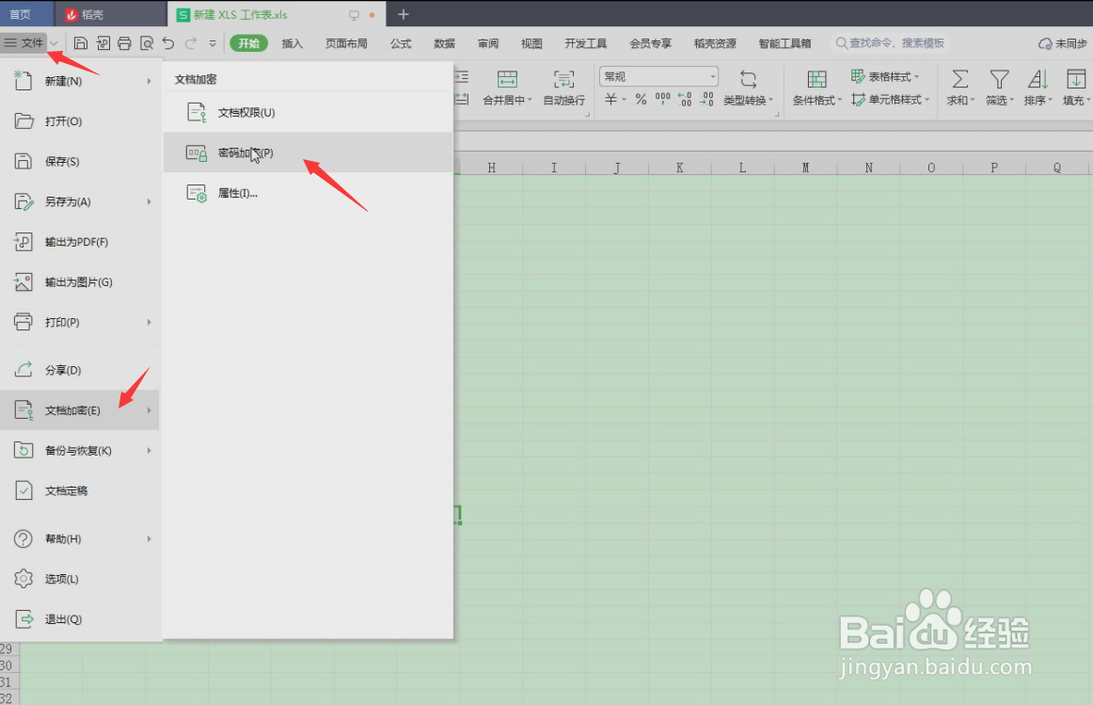1093x705 pixels.
Task: Click the Undo arrow icon
Action: 168,43
